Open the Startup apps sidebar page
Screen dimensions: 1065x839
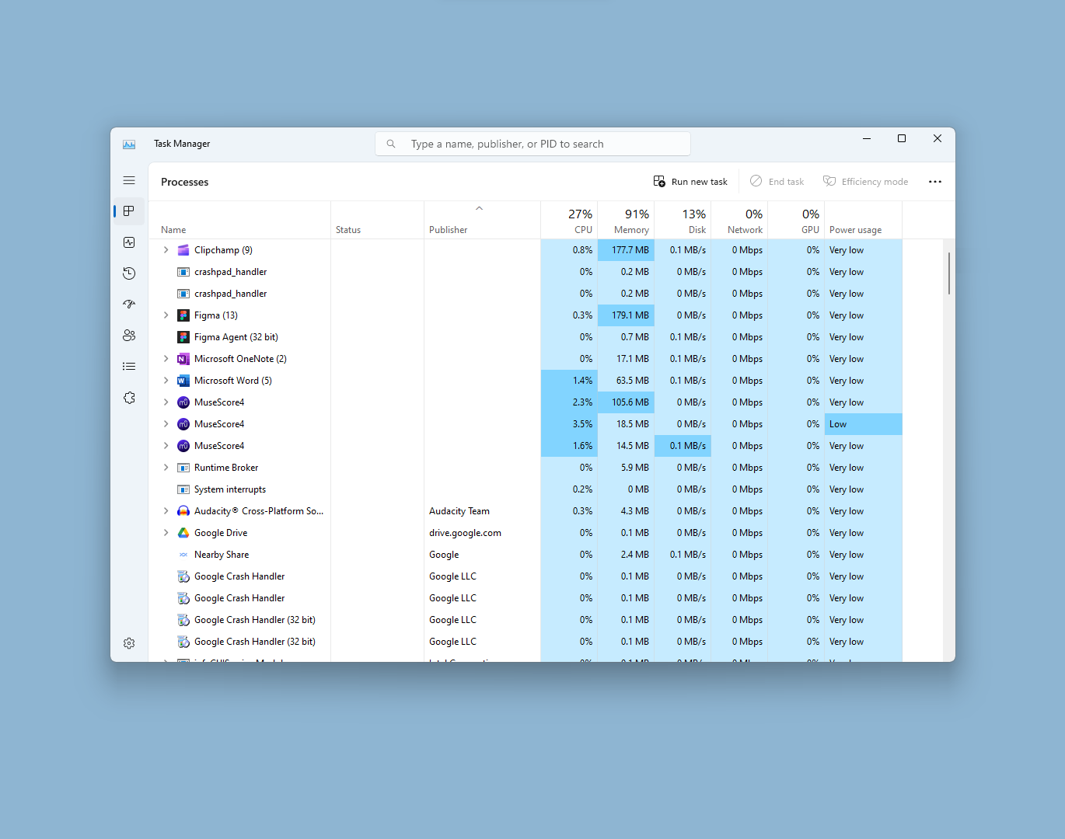click(x=129, y=305)
